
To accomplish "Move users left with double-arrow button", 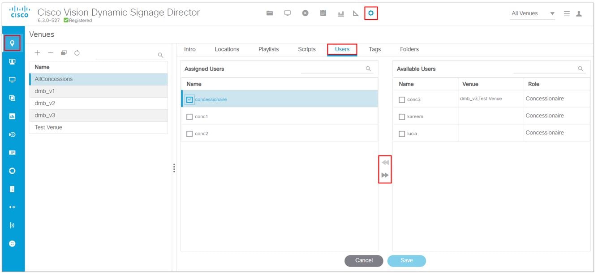I will (x=385, y=163).
